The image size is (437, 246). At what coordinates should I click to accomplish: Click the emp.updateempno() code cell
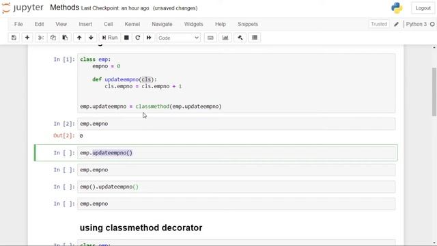point(236,153)
